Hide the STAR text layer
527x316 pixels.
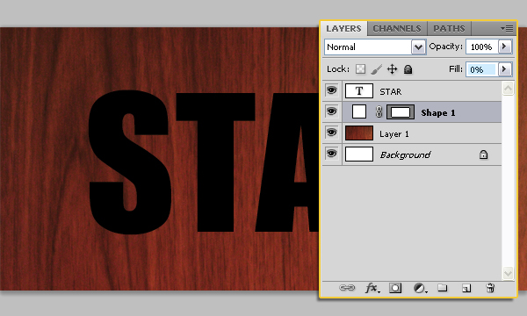pyautogui.click(x=332, y=90)
